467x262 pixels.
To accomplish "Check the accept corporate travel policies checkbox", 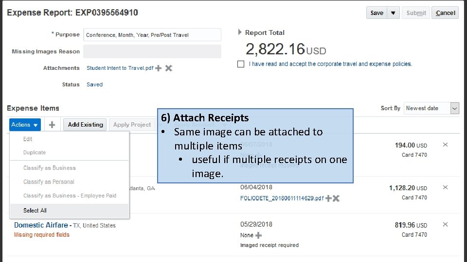I will 241,64.
